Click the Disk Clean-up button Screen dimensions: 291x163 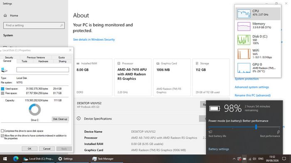pos(60,119)
